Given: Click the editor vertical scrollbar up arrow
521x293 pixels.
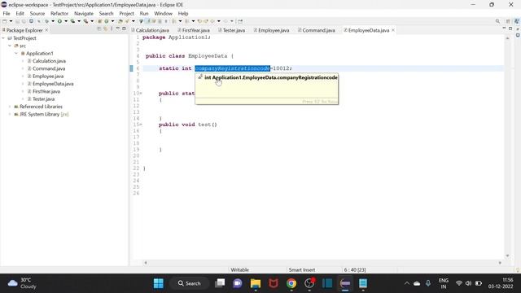Looking at the screenshot, I should click(507, 38).
